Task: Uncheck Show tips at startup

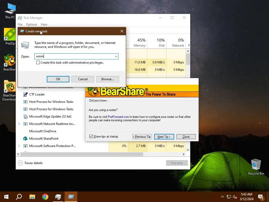Action: 91,137
